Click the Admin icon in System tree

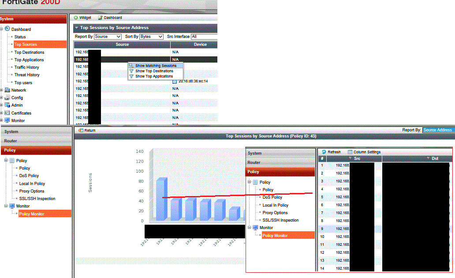7,105
